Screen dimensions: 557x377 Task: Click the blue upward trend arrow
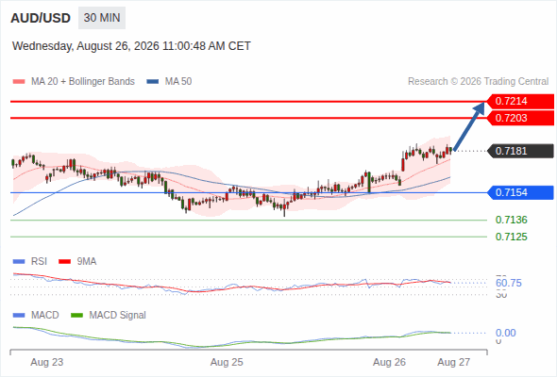(x=469, y=126)
